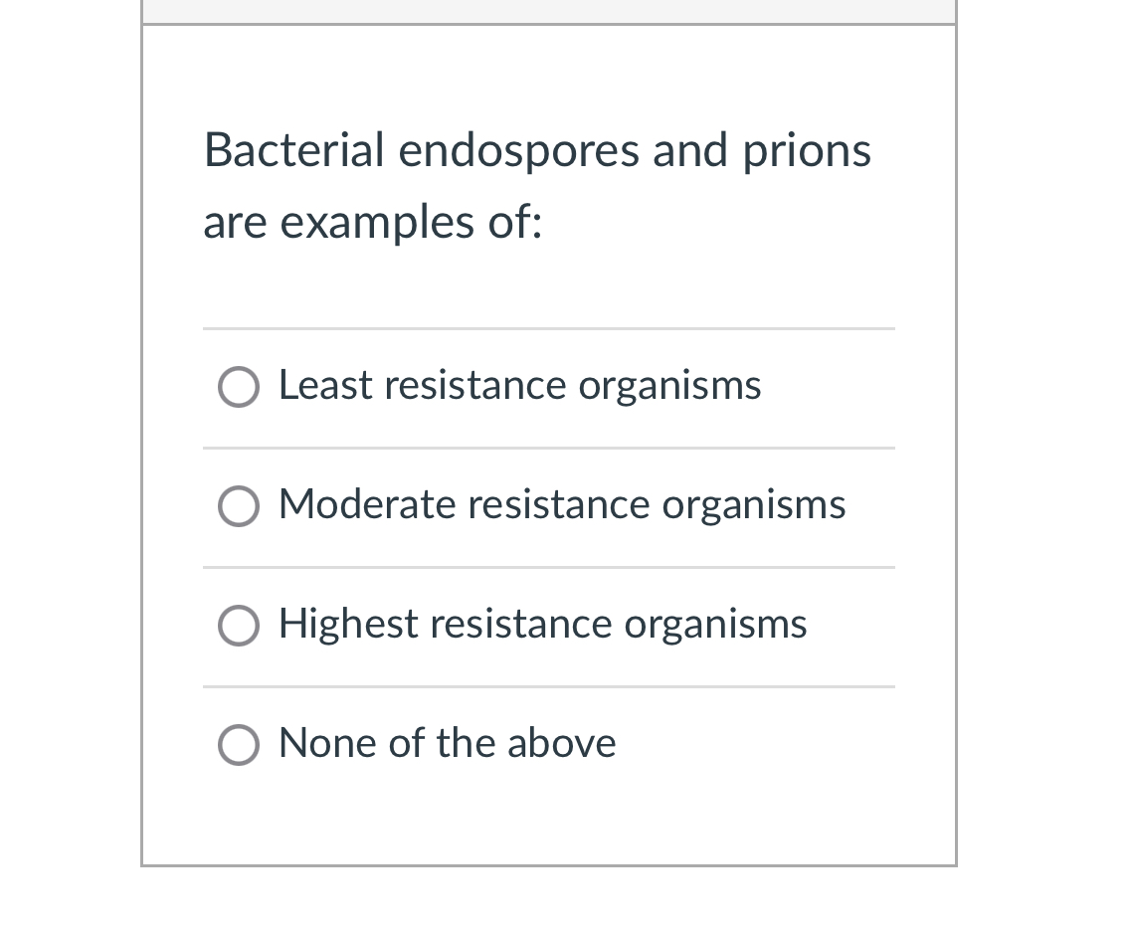This screenshot has width=1131, height=929.
Task: Select the "Moderate resistance organisms" radio button
Action: 238,506
